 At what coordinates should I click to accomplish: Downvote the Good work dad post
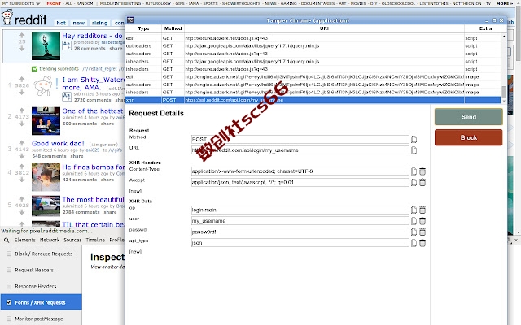(22, 156)
